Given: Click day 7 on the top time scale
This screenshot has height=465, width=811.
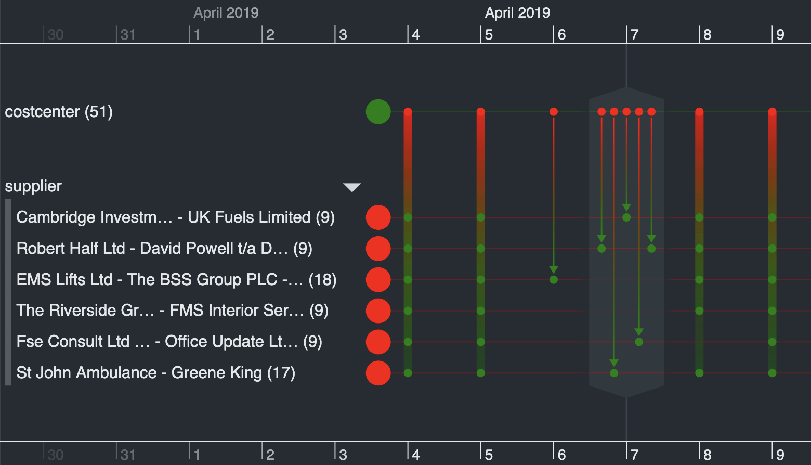Looking at the screenshot, I should pyautogui.click(x=635, y=35).
